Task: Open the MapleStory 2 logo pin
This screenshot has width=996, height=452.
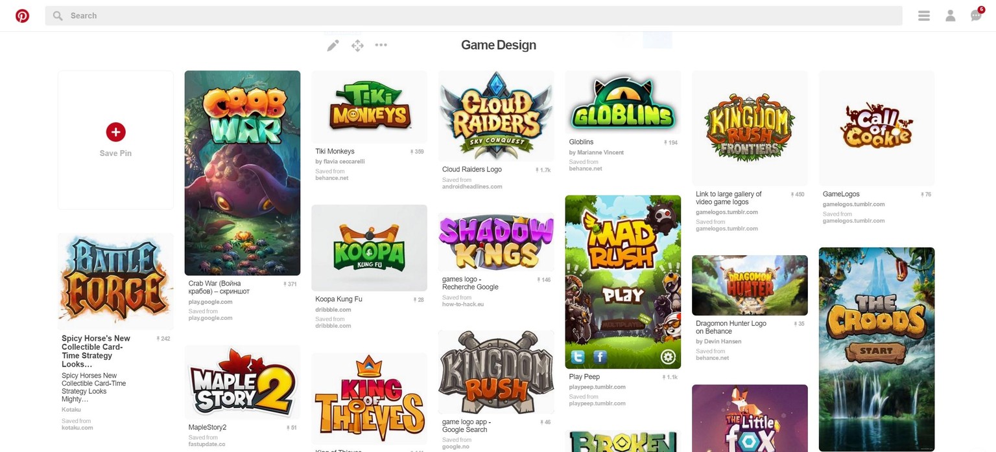Action: pyautogui.click(x=243, y=382)
